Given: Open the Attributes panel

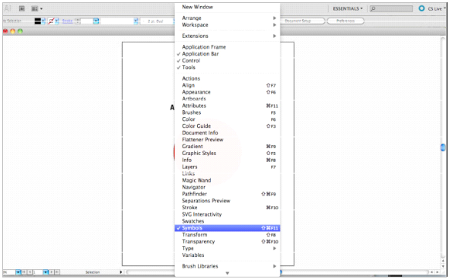Looking at the screenshot, I should [228, 106].
